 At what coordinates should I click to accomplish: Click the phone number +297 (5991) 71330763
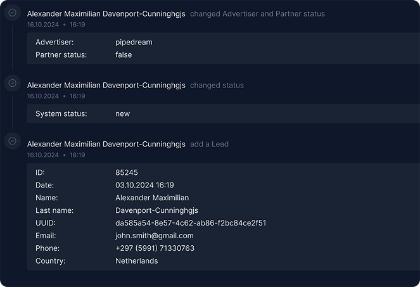coord(155,248)
